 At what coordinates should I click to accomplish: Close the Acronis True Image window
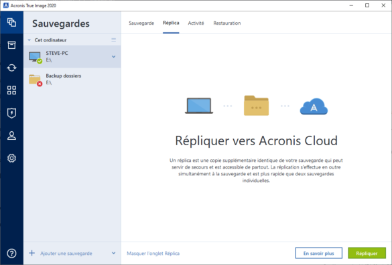coord(383,5)
